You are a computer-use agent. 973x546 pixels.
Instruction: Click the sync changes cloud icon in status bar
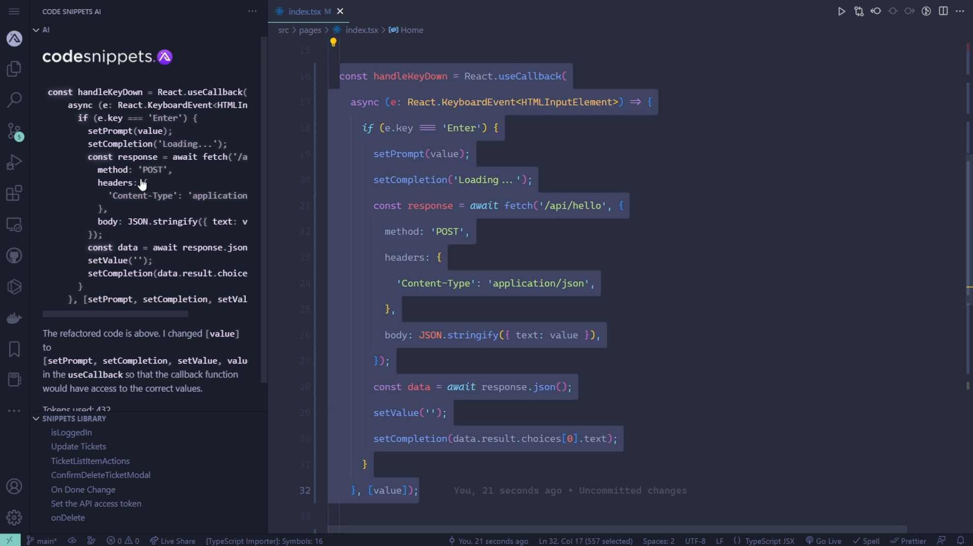[72, 540]
